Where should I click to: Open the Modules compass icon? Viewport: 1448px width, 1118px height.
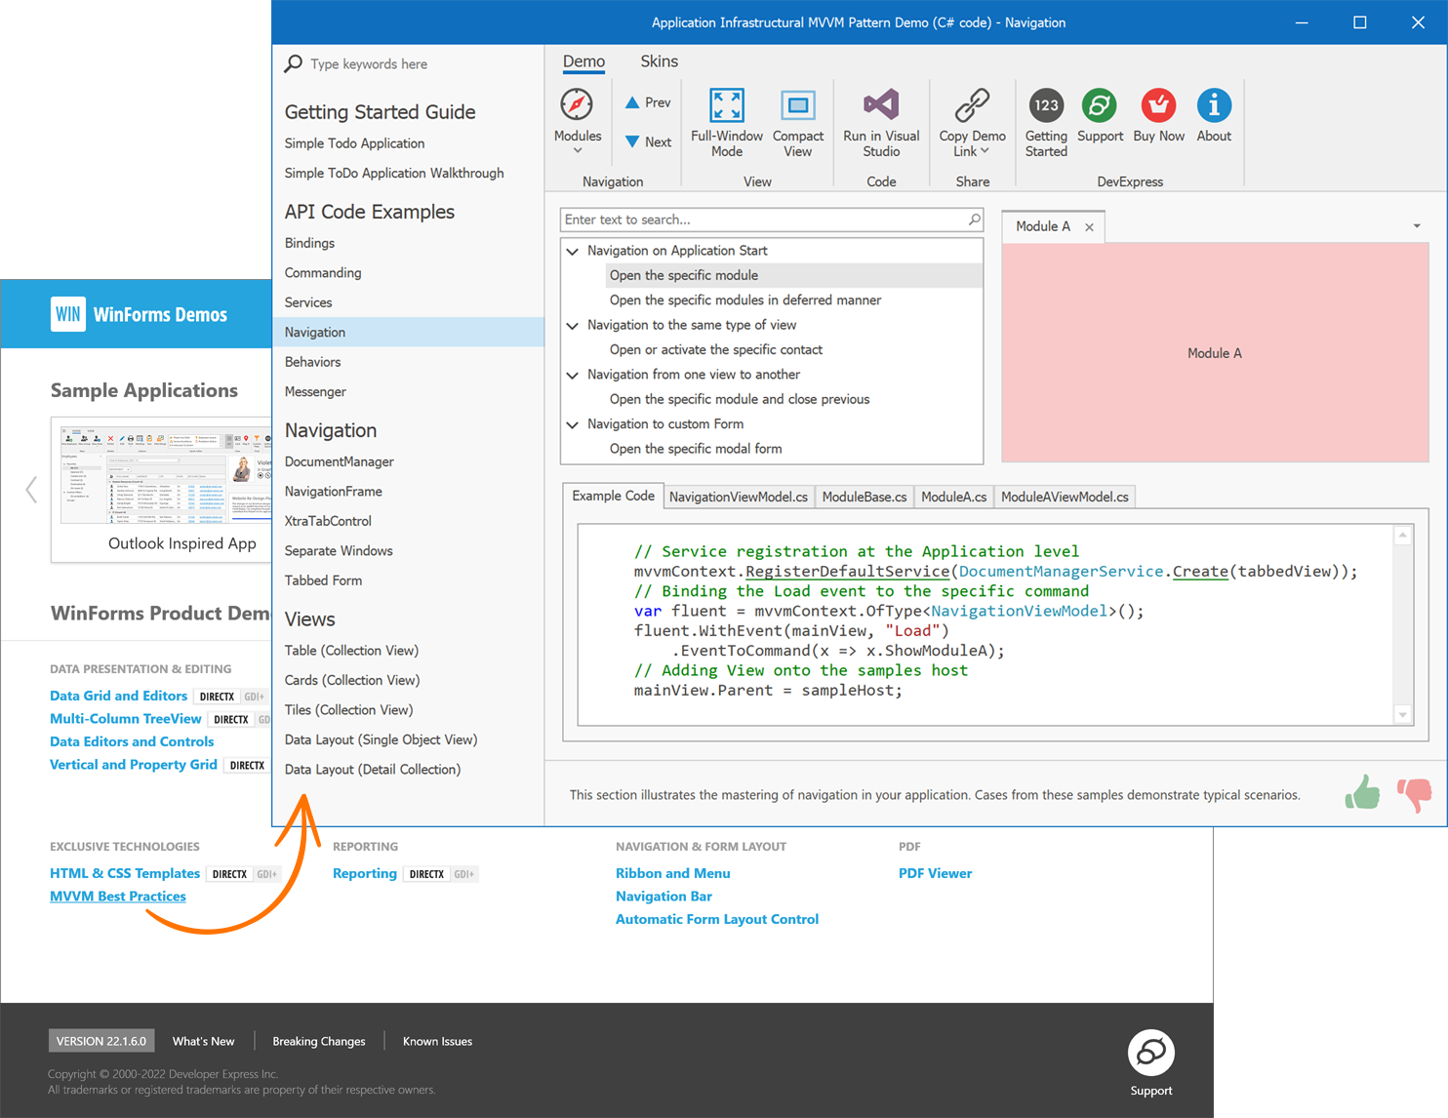(577, 105)
